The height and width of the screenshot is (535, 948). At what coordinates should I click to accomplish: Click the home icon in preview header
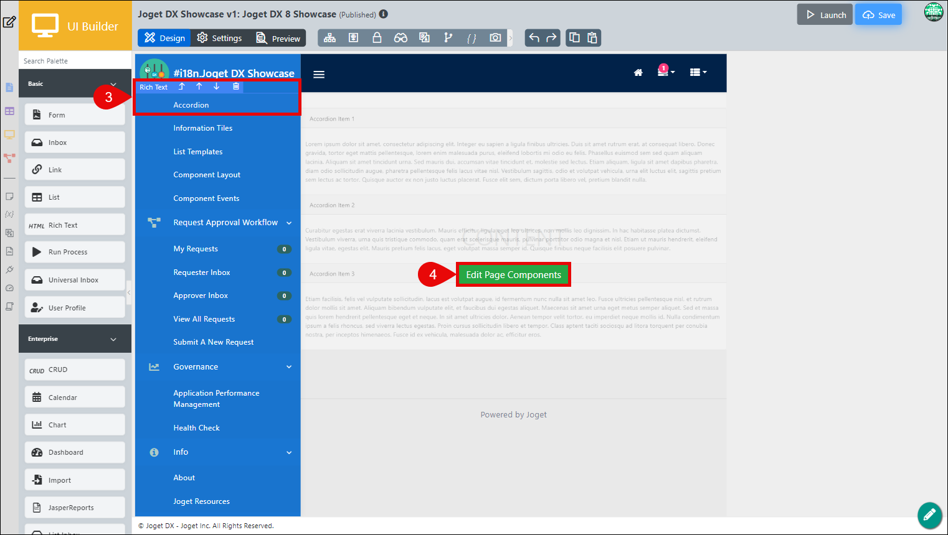tap(638, 73)
